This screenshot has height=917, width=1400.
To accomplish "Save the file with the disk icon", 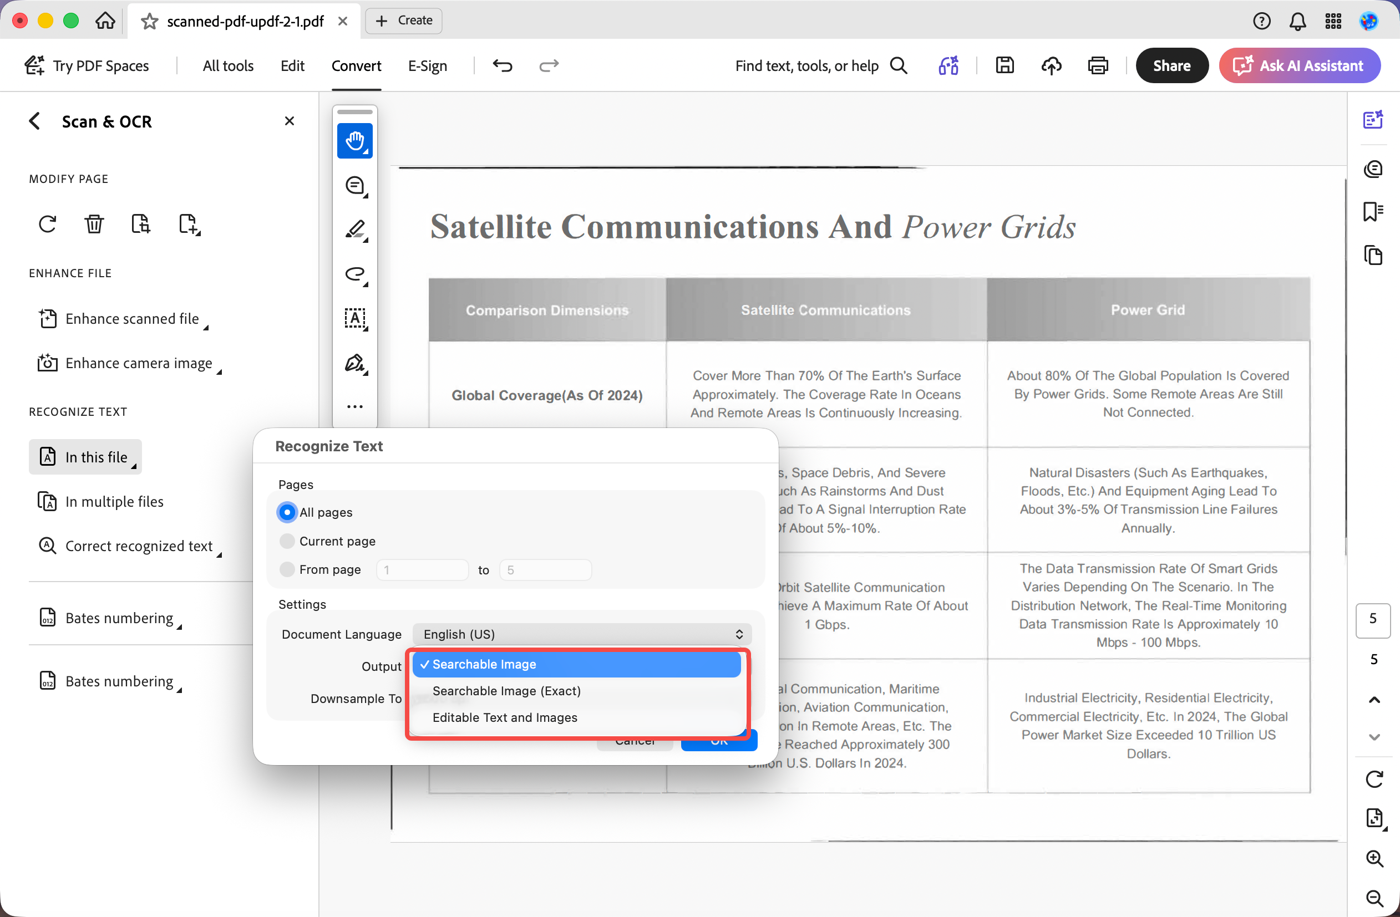I will 1005,65.
